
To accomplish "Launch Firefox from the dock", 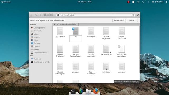I will 96,91.
